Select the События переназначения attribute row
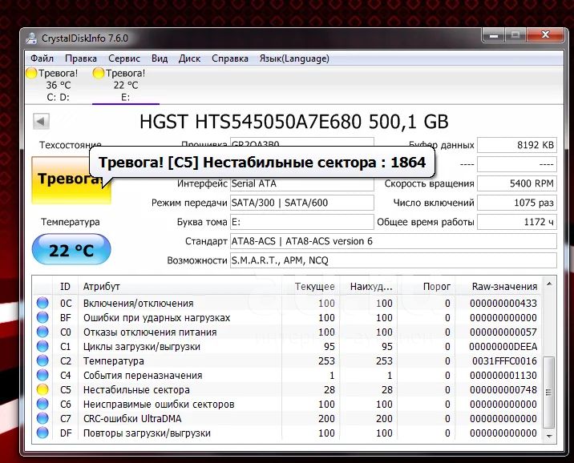Screen dimensions: 574x463 click(x=287, y=375)
